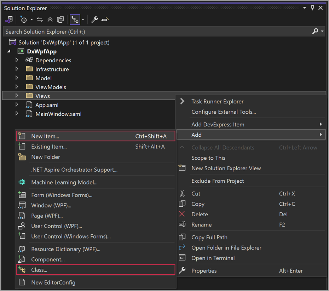Choose Properties from context menu

[x=251, y=271]
